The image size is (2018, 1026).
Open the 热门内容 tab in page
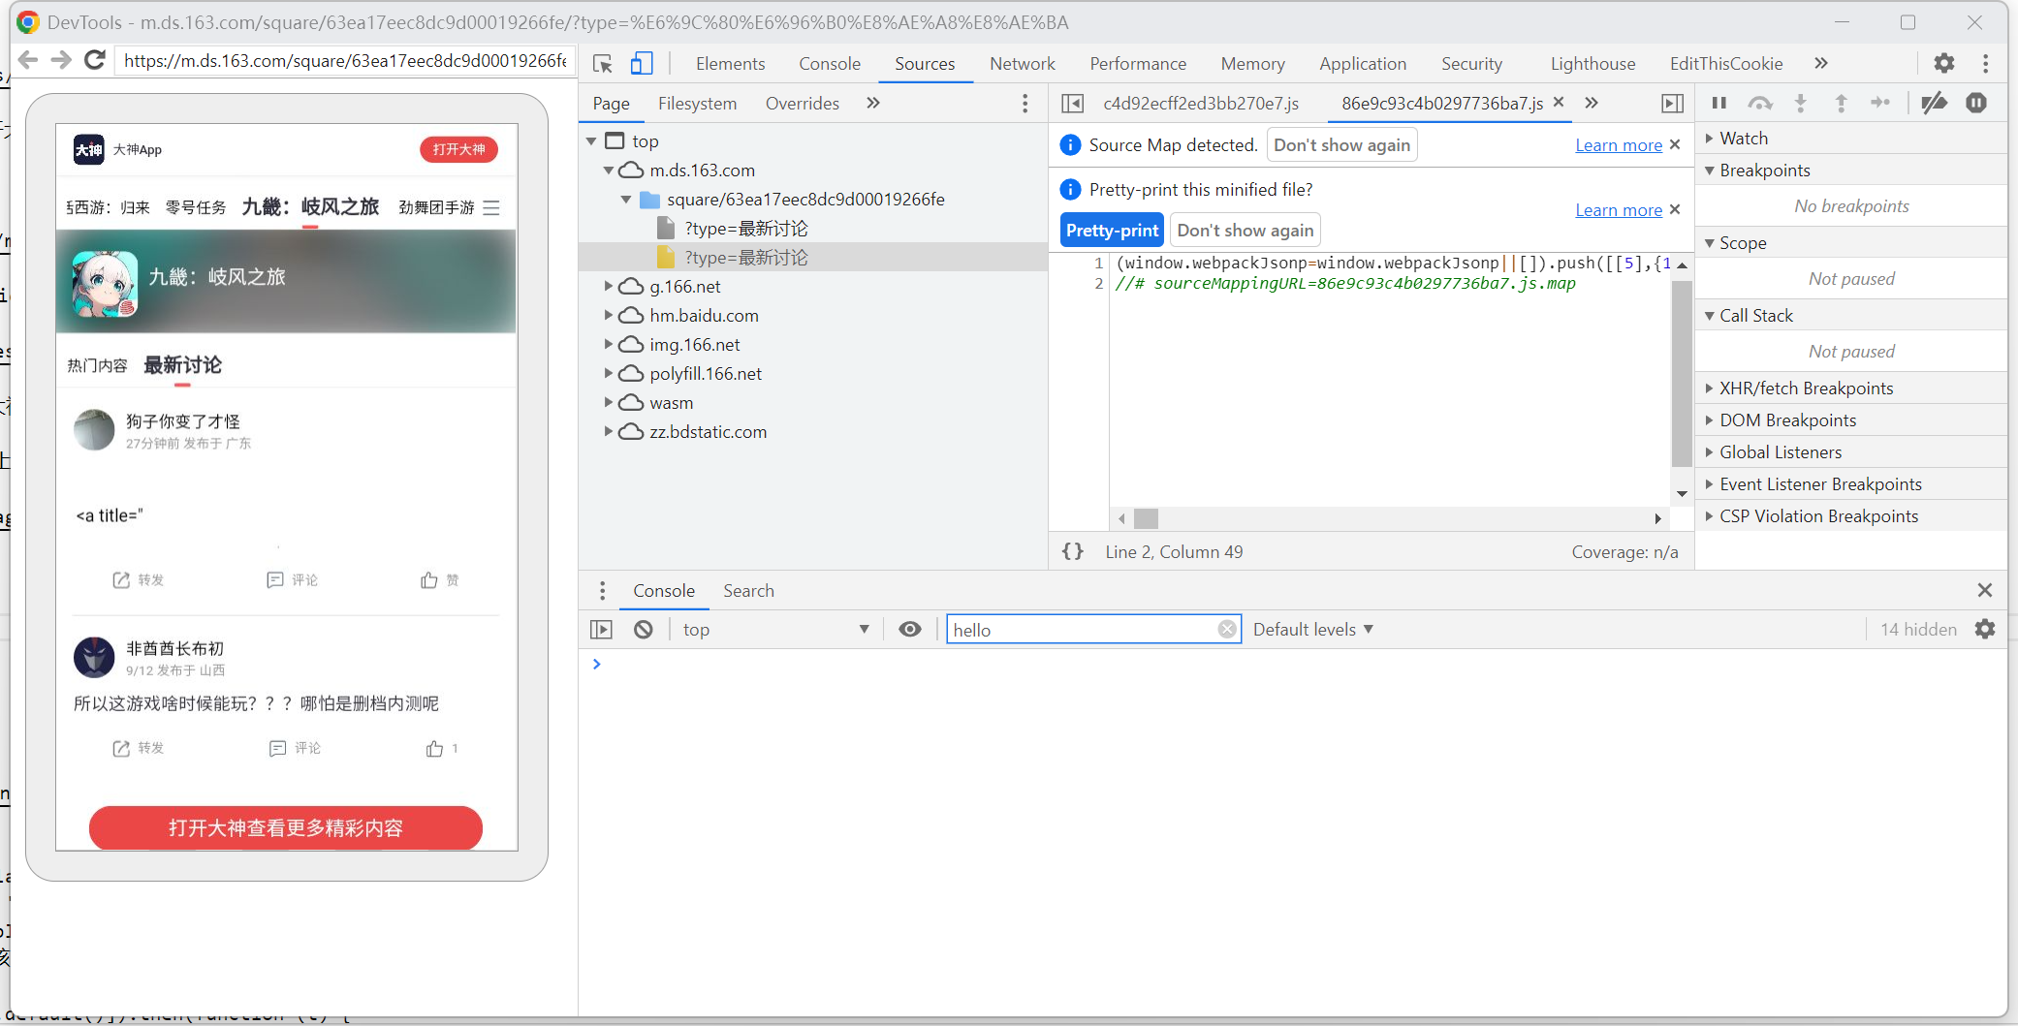(x=97, y=365)
